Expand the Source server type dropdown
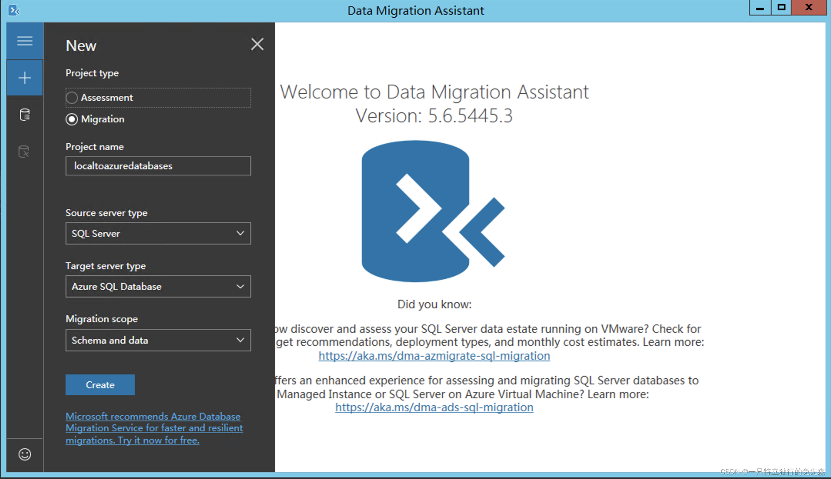The height and width of the screenshot is (479, 831). (x=158, y=233)
